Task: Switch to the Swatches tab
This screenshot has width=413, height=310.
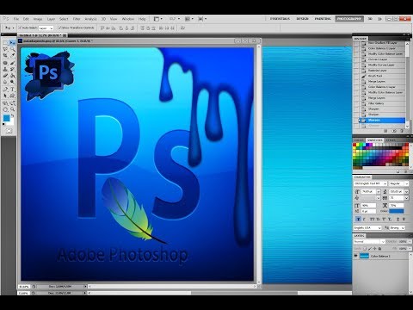Action: pyautogui.click(x=375, y=140)
